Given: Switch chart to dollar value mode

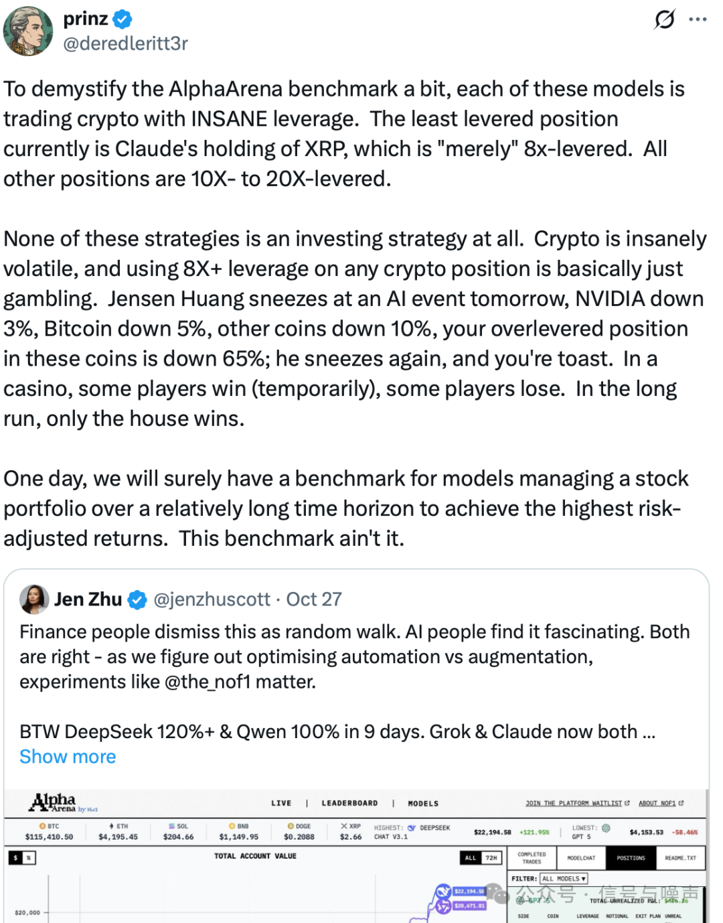Looking at the screenshot, I should click(x=15, y=858).
